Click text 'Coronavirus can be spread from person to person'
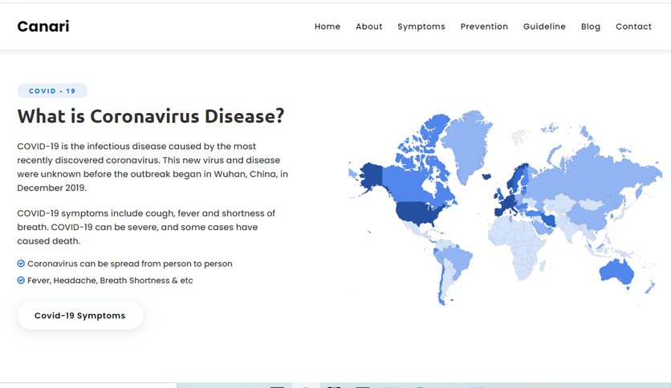671x388 pixels. (x=130, y=264)
